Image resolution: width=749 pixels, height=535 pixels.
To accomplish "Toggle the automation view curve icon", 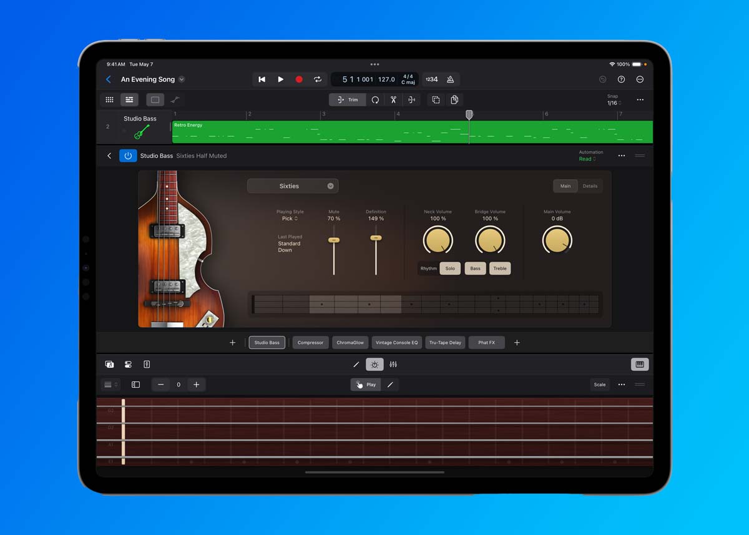I will [175, 99].
